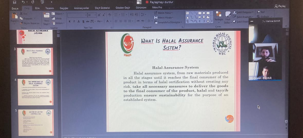Click the Yapıştır paste icon
Image resolution: width=303 pixels, height=138 pixels.
[x=15, y=16]
